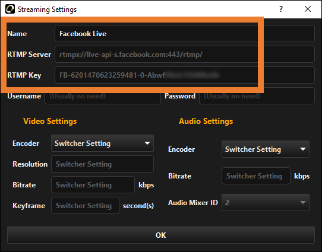Click the Resolution label

[x=30, y=164]
